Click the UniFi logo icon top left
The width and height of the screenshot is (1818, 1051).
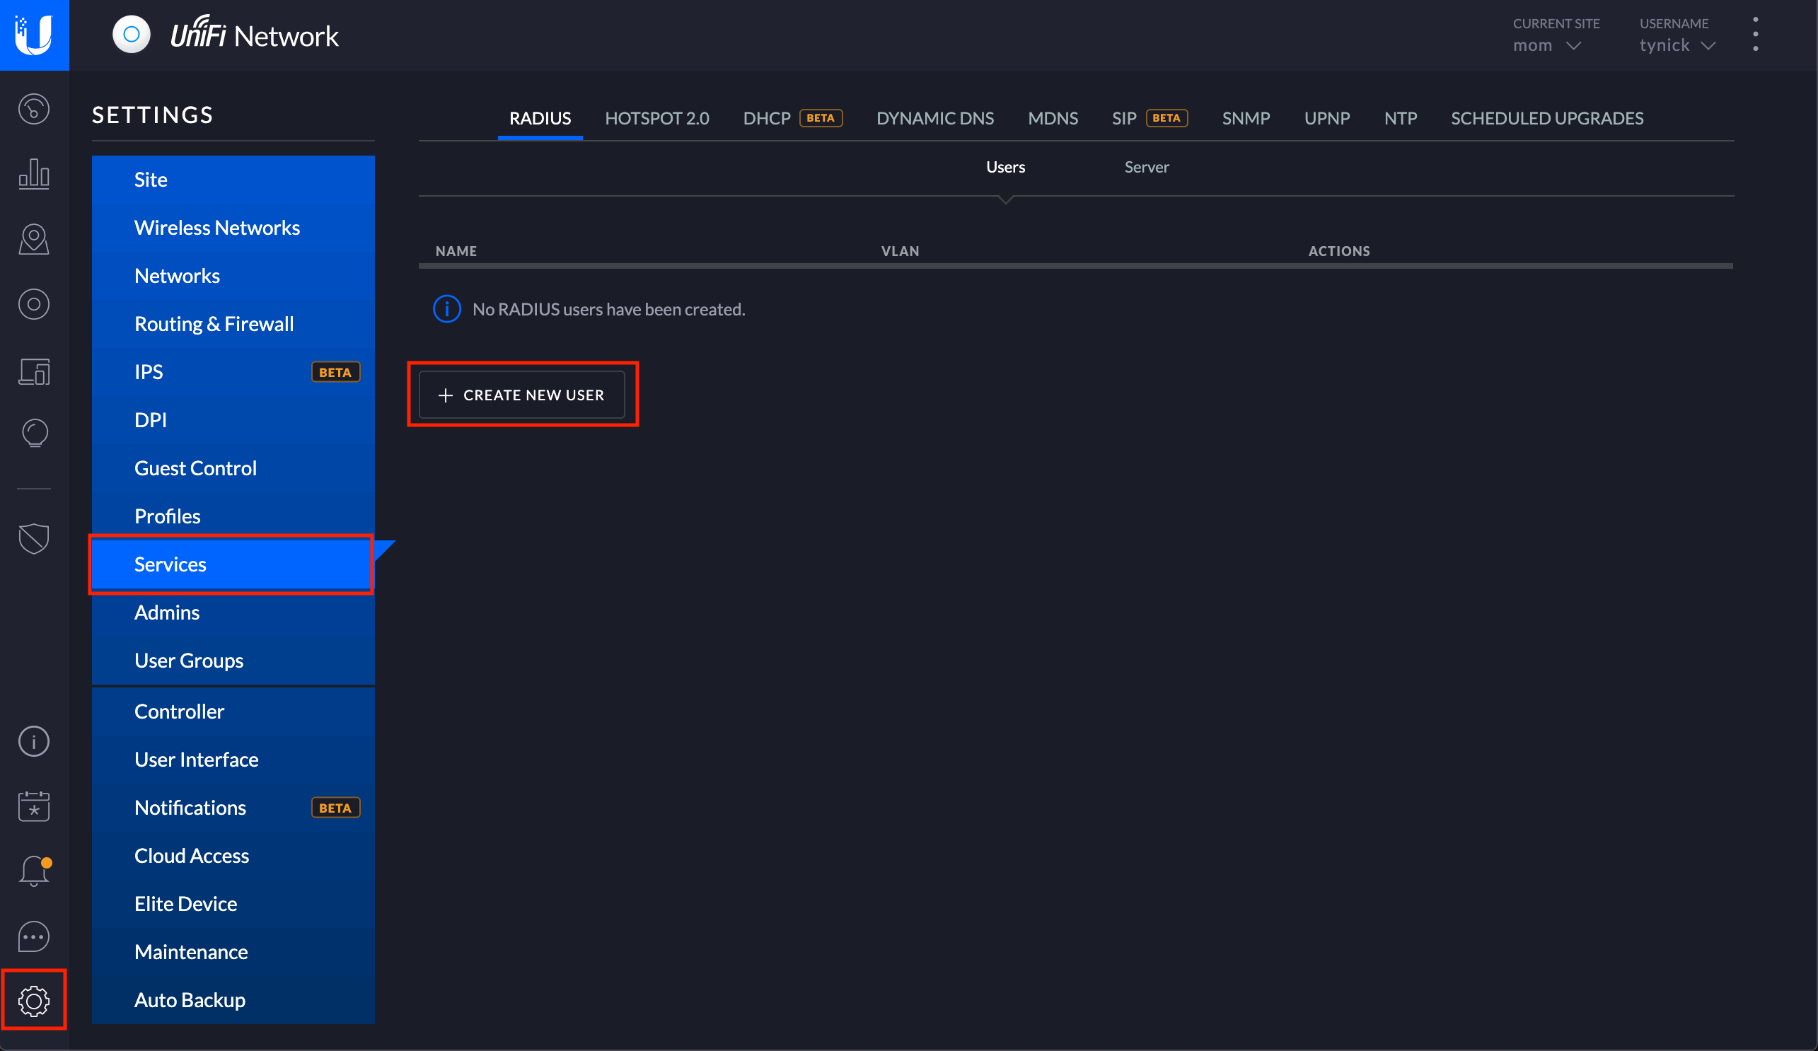click(x=34, y=34)
